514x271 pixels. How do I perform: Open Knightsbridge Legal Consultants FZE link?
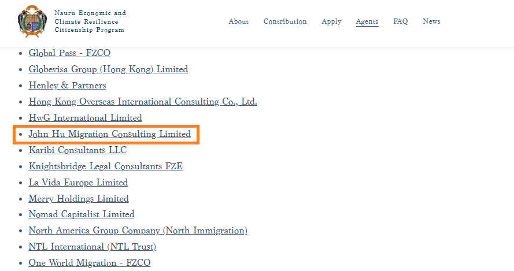(x=105, y=166)
